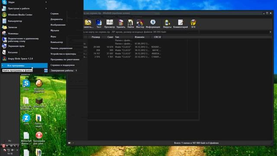Click the Virus scan (Вирусы) icon
Viewport: 277px width, 156px height.
167,24
